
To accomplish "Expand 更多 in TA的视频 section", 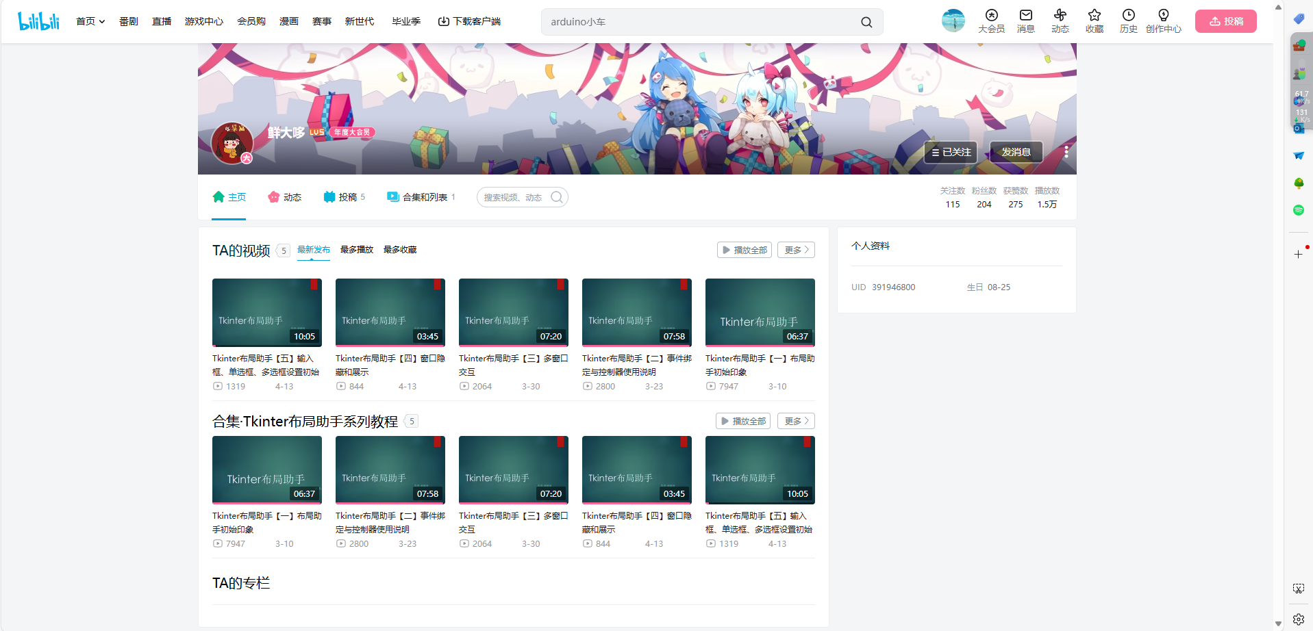I will (796, 250).
